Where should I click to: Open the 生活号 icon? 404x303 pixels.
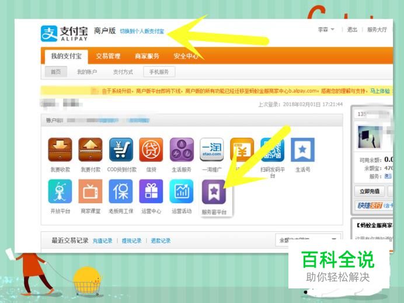303,149
